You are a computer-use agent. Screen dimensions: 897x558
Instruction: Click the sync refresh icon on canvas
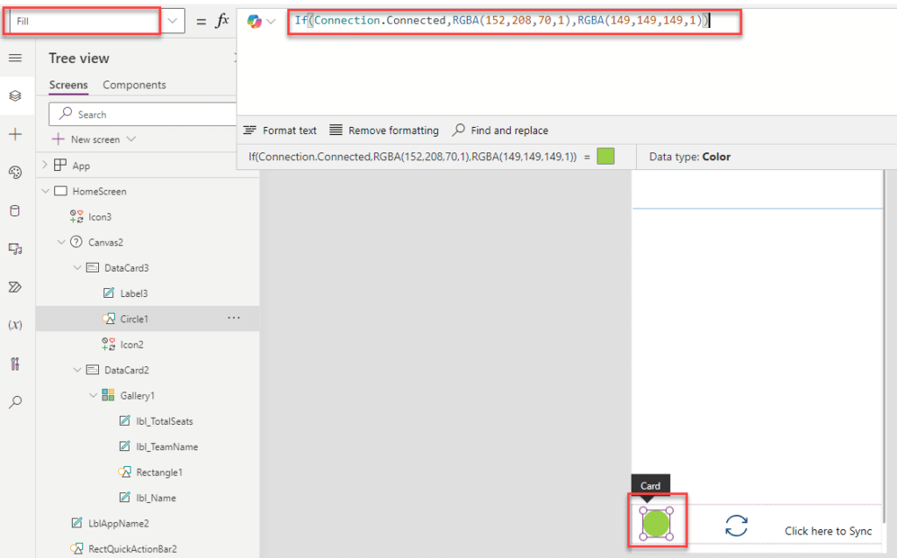(737, 525)
